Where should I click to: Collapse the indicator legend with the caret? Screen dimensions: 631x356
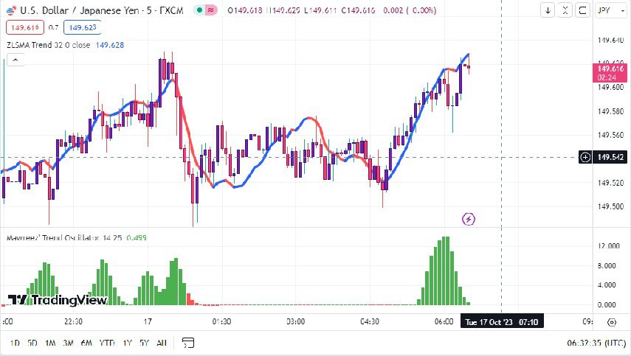(15, 60)
